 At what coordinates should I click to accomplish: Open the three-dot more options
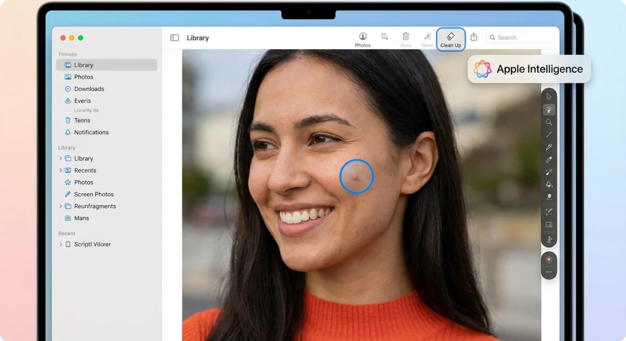tap(549, 272)
